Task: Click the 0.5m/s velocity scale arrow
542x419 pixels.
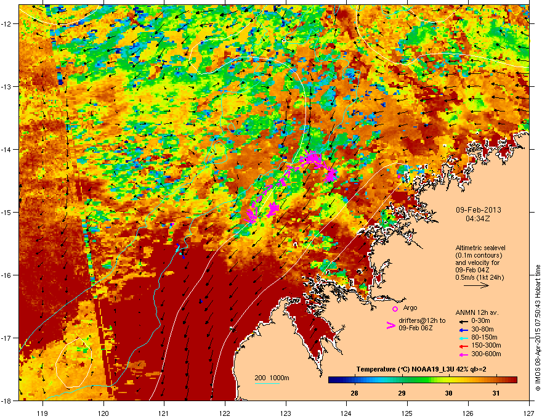Action: pyautogui.click(x=476, y=285)
